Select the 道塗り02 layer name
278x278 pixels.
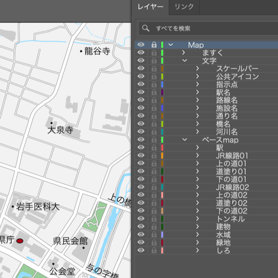tap(231, 203)
